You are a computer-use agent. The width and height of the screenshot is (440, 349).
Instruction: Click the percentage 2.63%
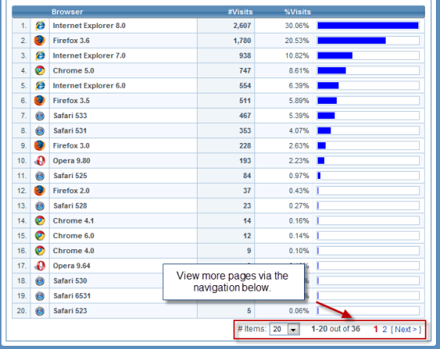299,146
